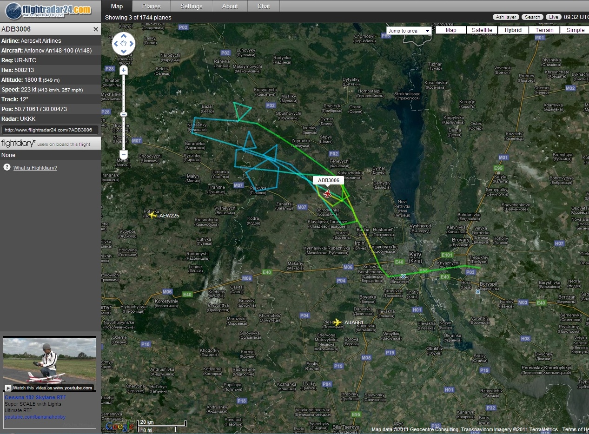Open the Planes tab

(151, 6)
